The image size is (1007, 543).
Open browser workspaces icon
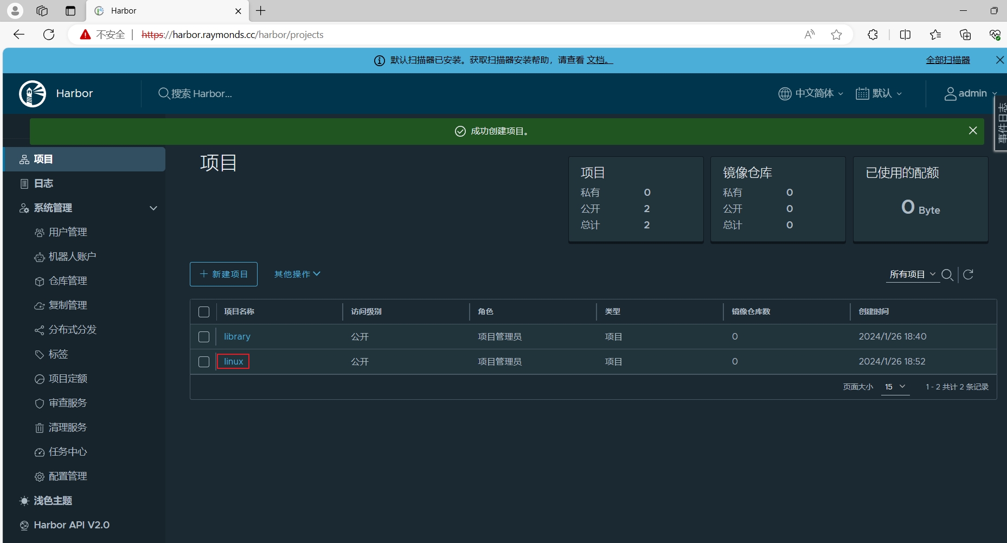pos(42,11)
